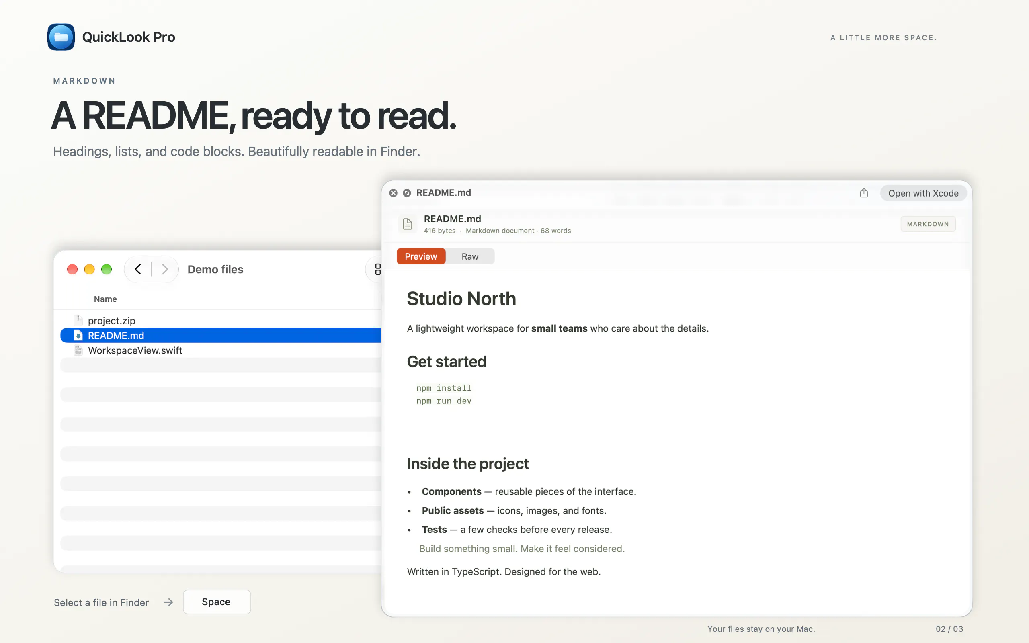Click the 416 bytes file info text

click(x=440, y=231)
